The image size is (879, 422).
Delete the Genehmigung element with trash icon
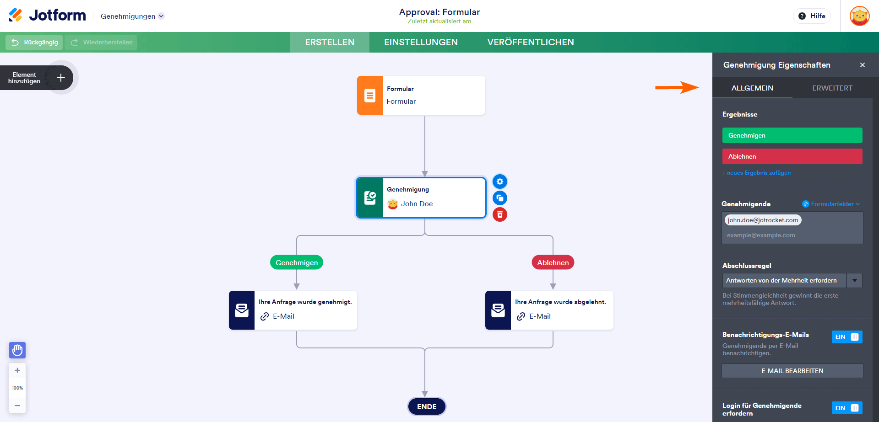(499, 214)
